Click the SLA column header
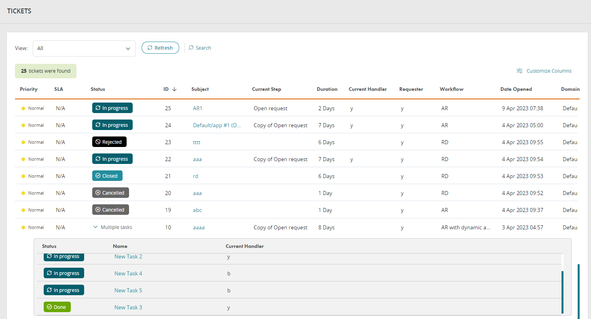 (x=59, y=89)
